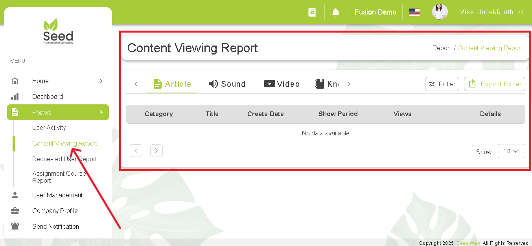Screen dimensions: 532x246
Task: Open Requested User Report page
Action: [x=64, y=159]
